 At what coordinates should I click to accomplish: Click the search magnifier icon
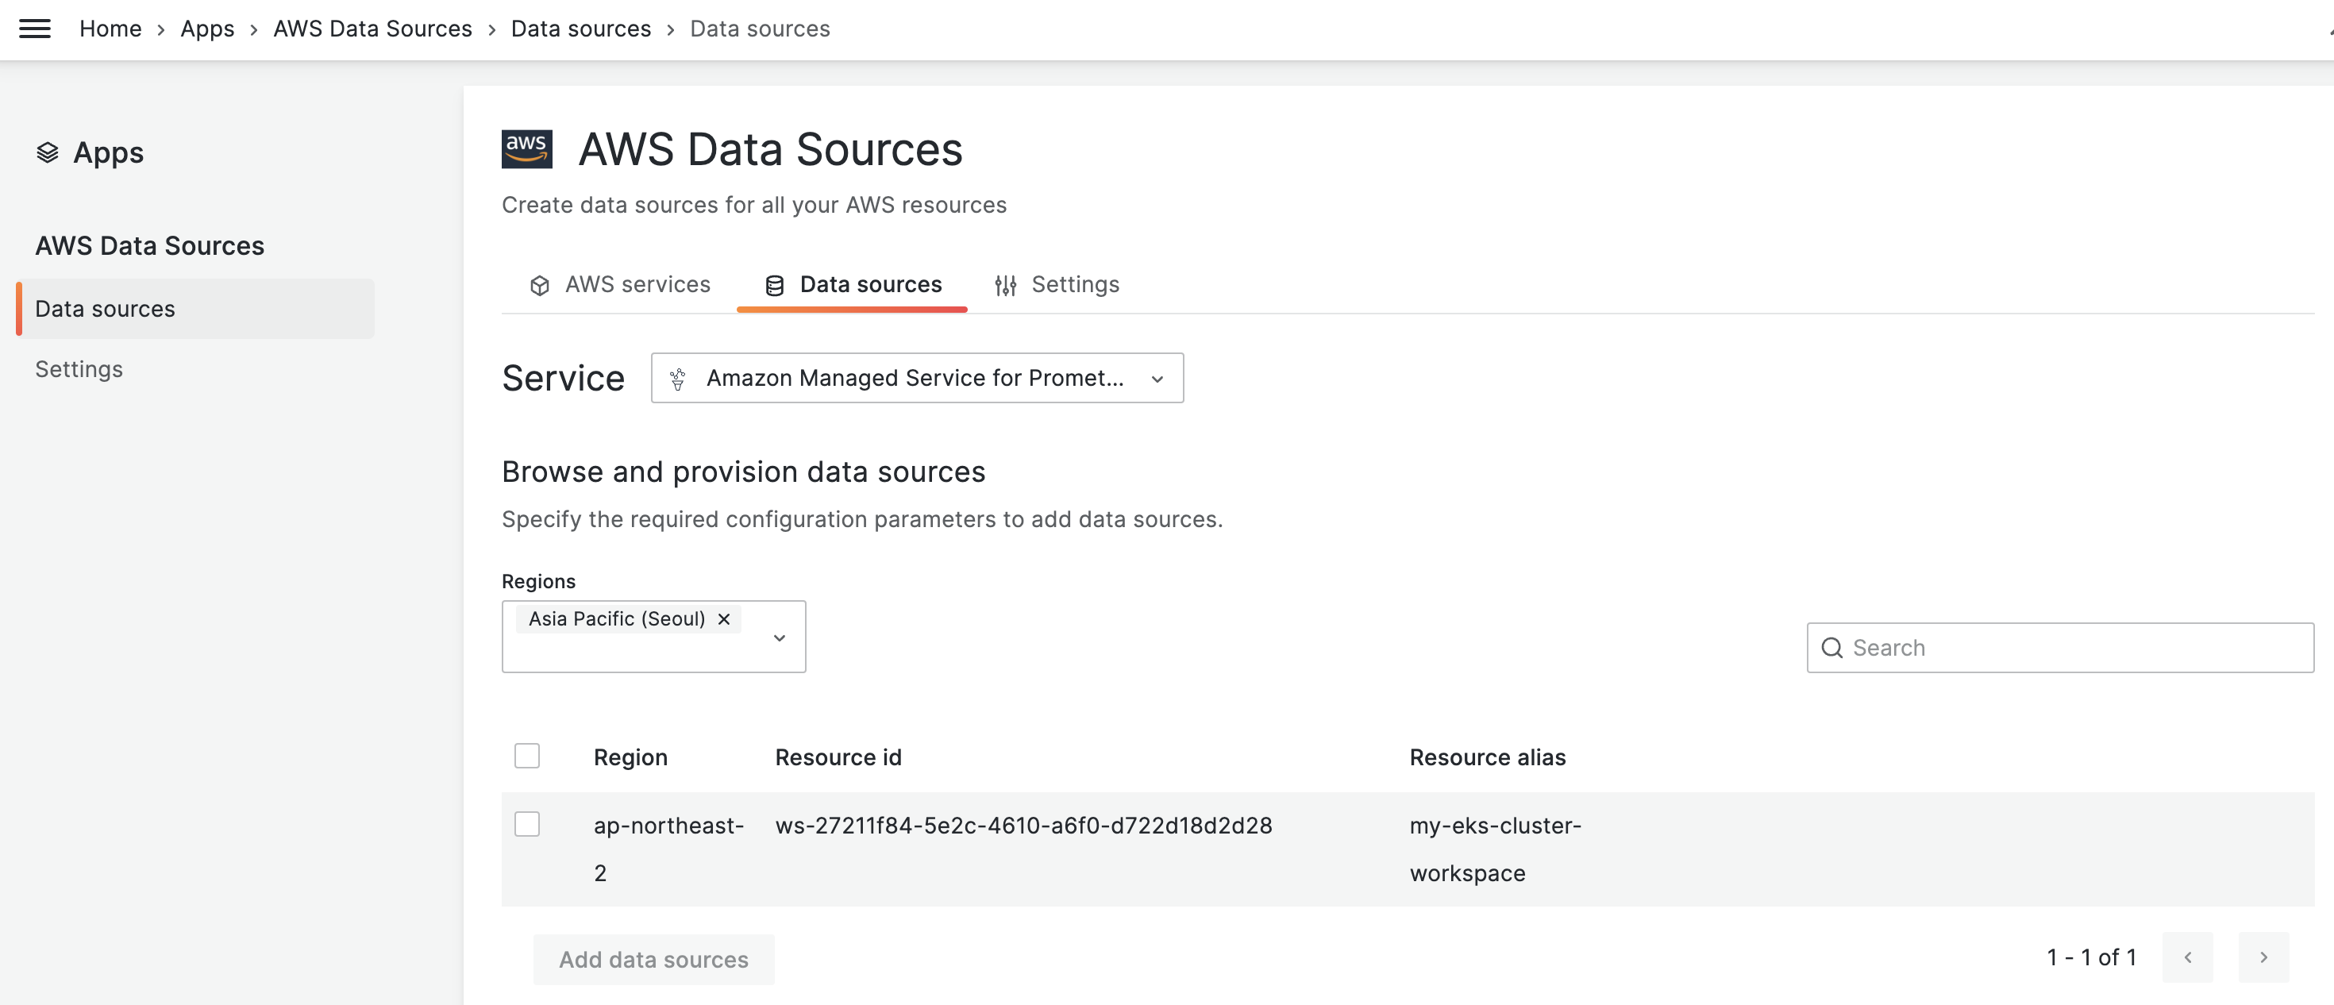coord(1831,648)
